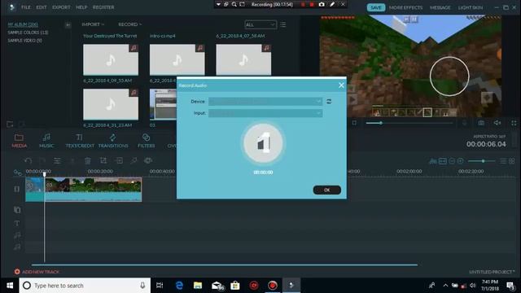Start recording with the round microphone button
The width and height of the screenshot is (521, 293).
coord(263,143)
